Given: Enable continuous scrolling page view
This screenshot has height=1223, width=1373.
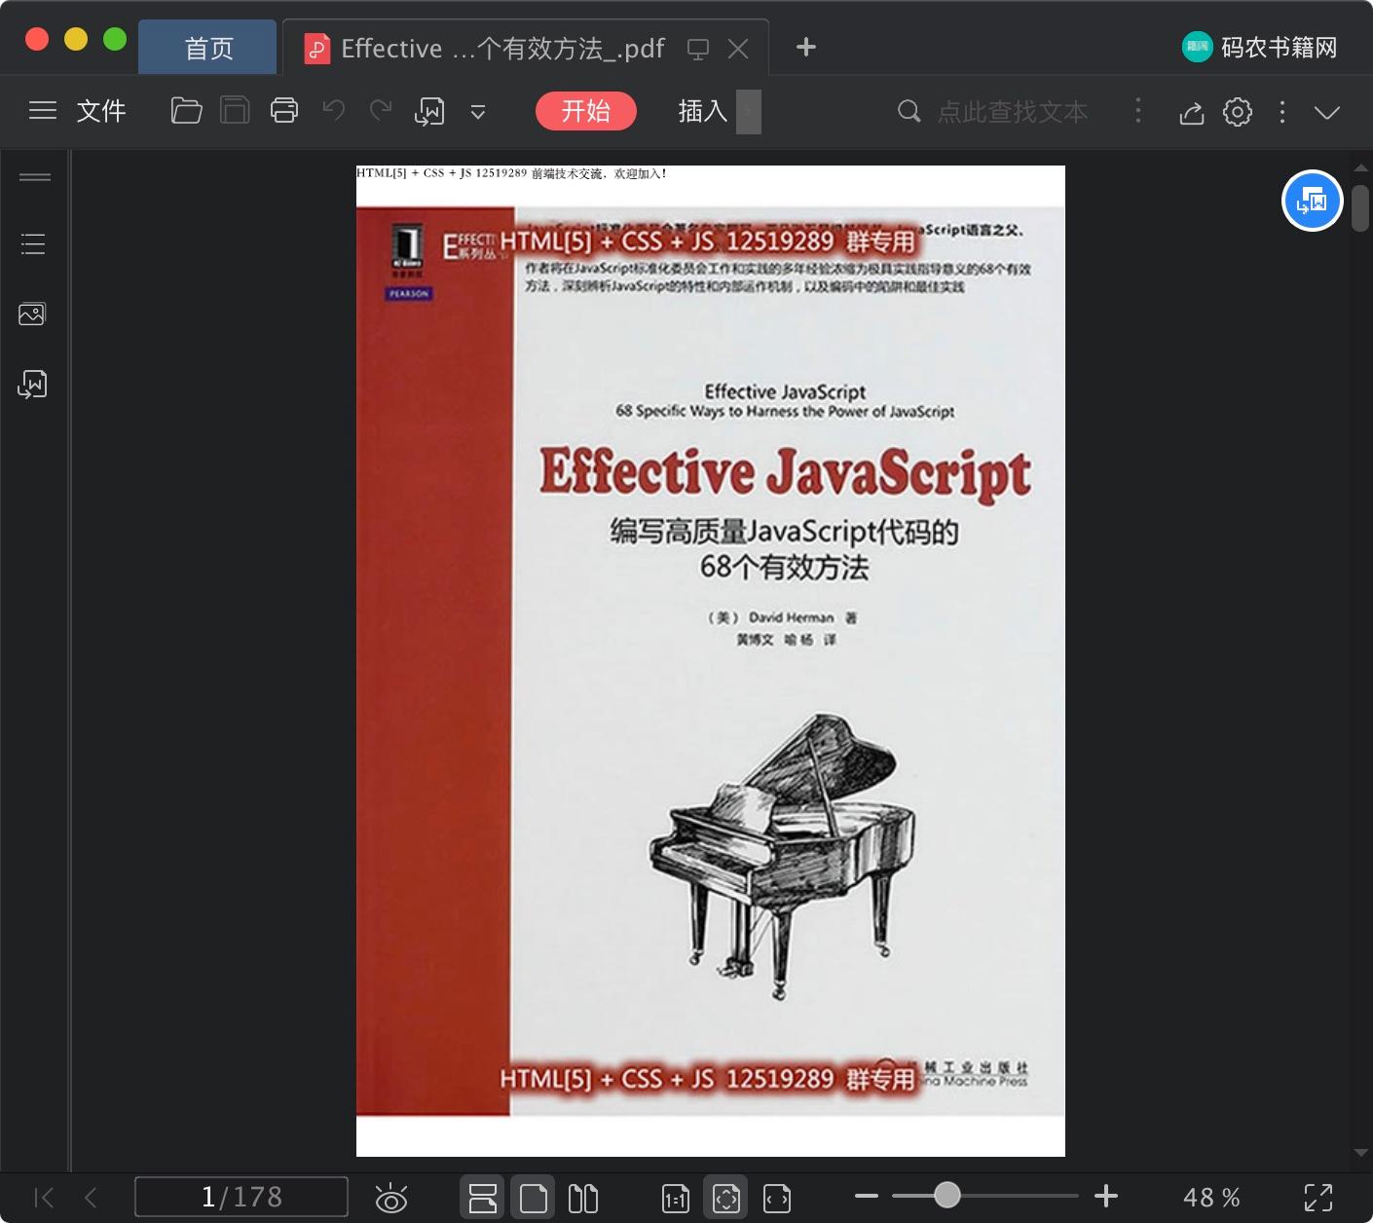Looking at the screenshot, I should click(483, 1198).
